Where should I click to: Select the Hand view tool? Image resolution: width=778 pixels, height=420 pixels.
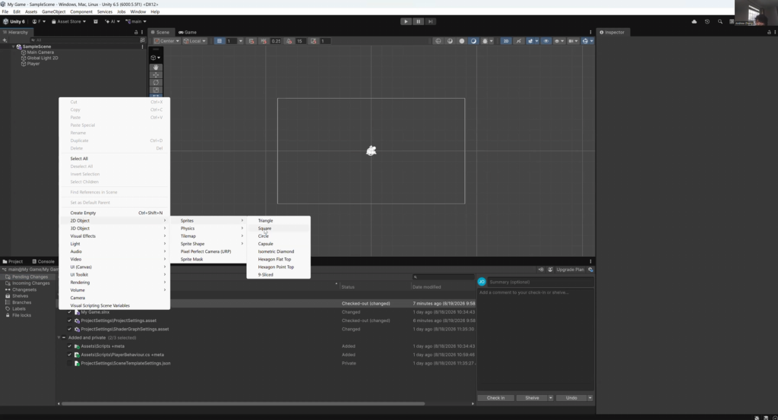click(156, 67)
